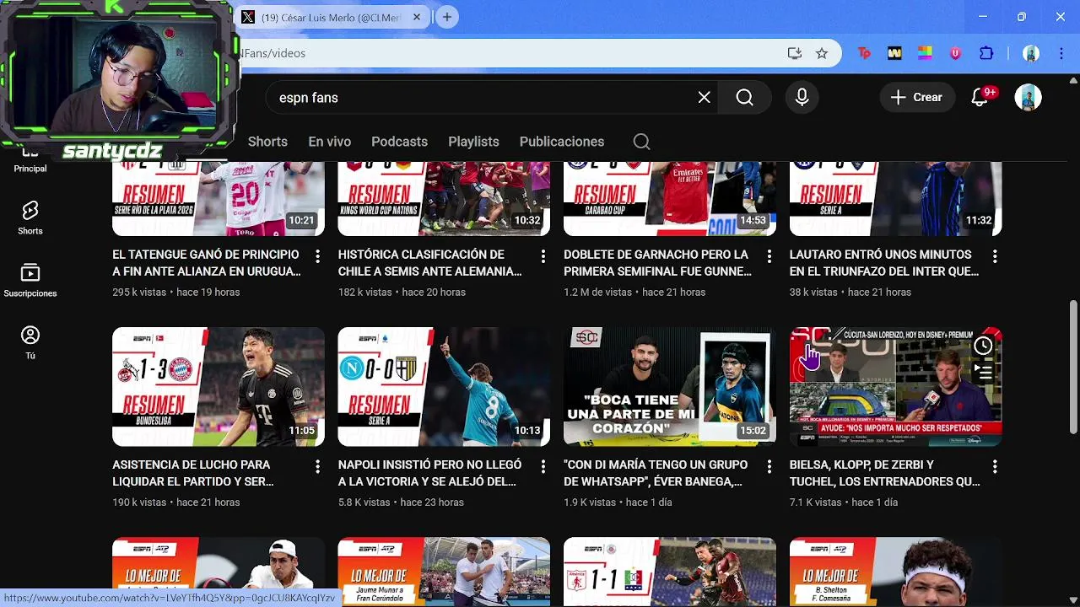The width and height of the screenshot is (1080, 607).
Task: Open BIELSA, KLOPP, DE ZERBI title
Action: tap(884, 473)
